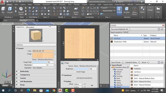The height and width of the screenshot is (93, 166).
Task: Open the Layers panel button
Action: pos(142,10)
